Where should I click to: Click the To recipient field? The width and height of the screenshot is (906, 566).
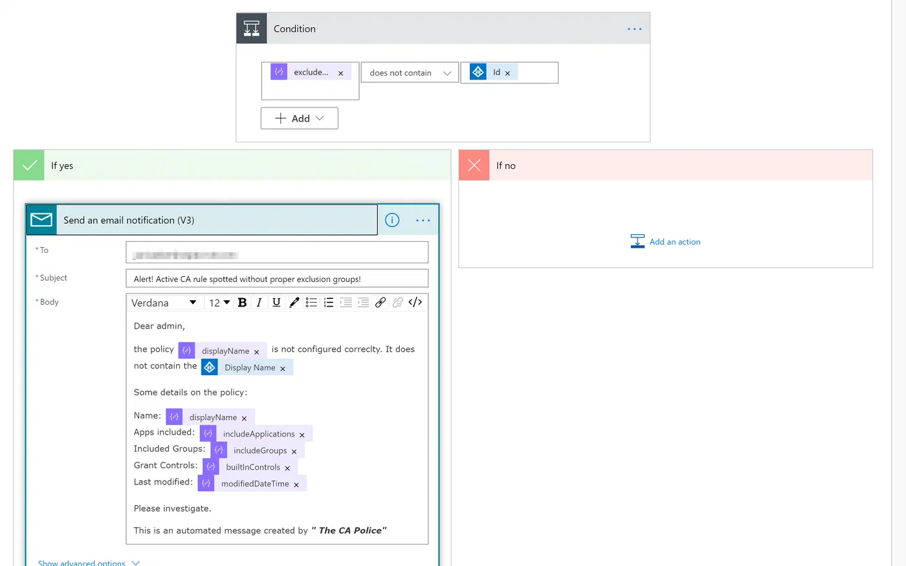click(277, 252)
